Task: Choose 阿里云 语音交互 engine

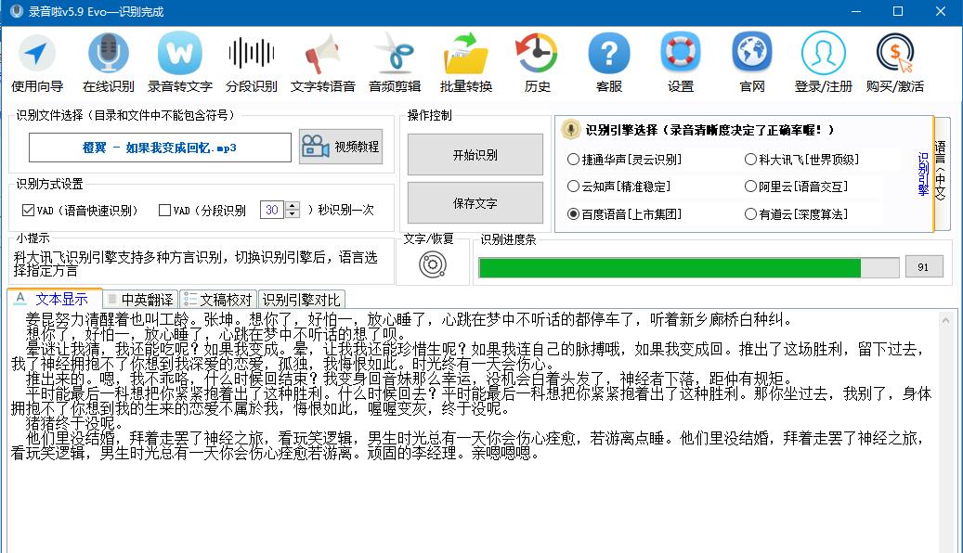Action: point(750,186)
